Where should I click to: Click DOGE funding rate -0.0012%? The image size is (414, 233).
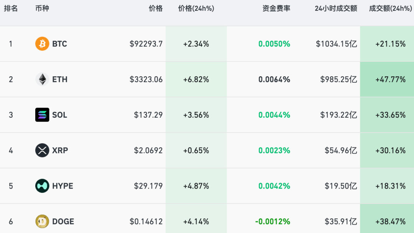[x=273, y=222]
